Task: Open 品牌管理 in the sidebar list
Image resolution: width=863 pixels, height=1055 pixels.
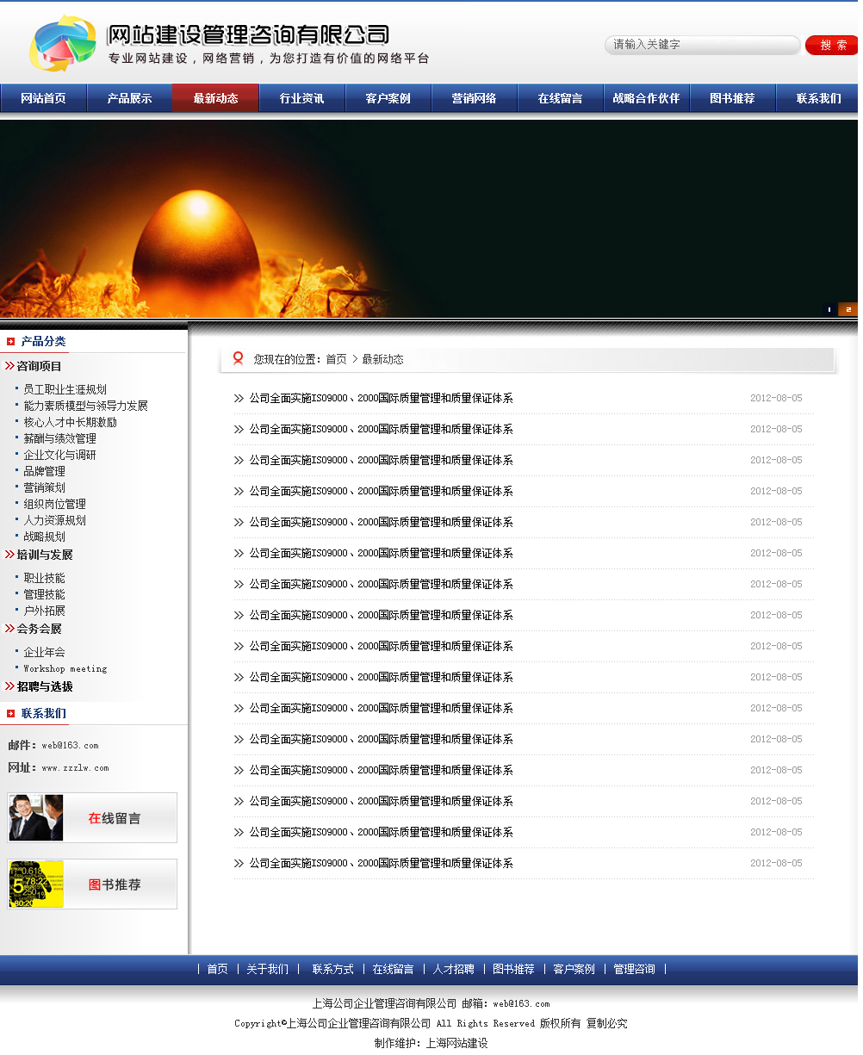Action: click(44, 471)
